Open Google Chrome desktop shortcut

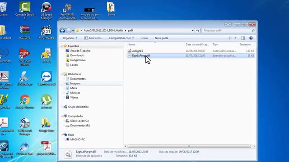(25, 102)
